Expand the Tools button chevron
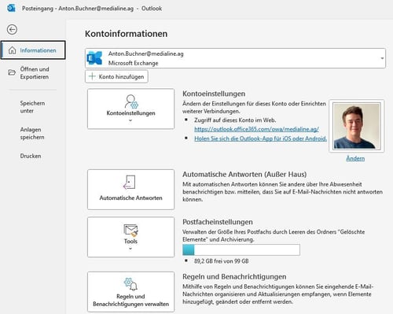 pos(130,249)
